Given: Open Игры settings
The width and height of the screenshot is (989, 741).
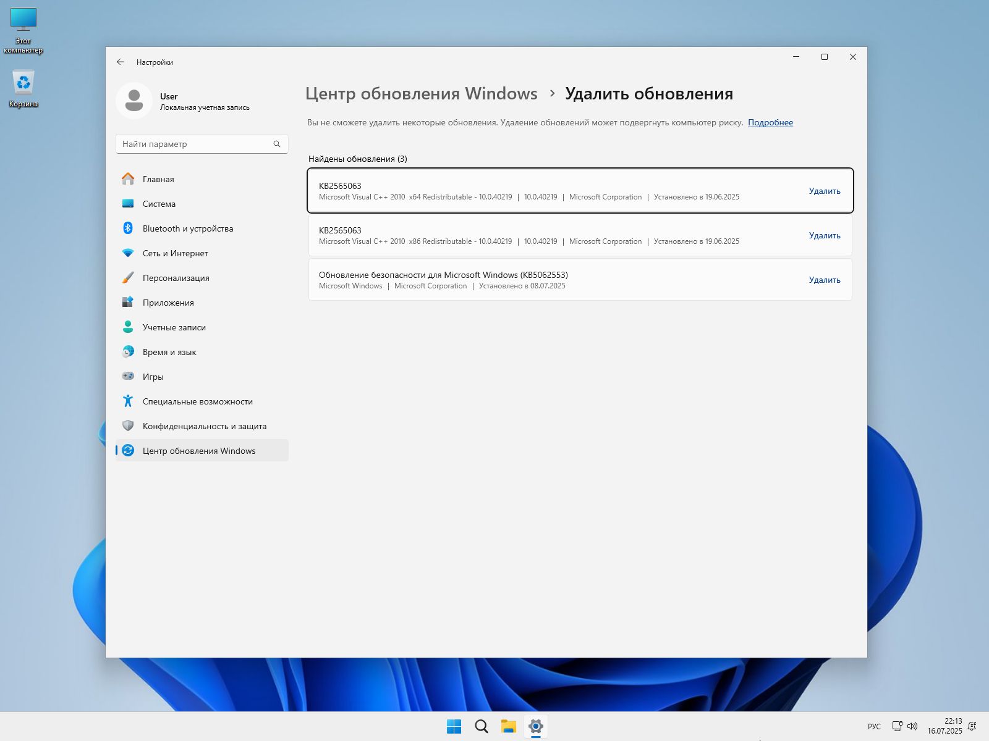Looking at the screenshot, I should (202, 377).
